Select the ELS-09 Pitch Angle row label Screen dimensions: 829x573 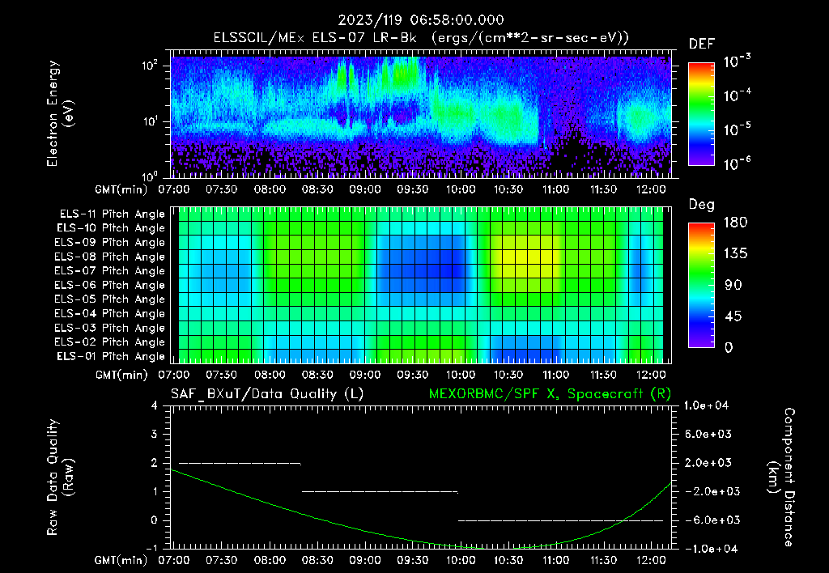pyautogui.click(x=110, y=243)
